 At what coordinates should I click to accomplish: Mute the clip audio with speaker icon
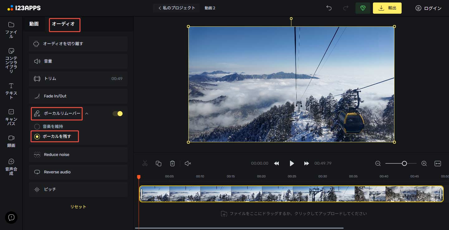tap(188, 163)
